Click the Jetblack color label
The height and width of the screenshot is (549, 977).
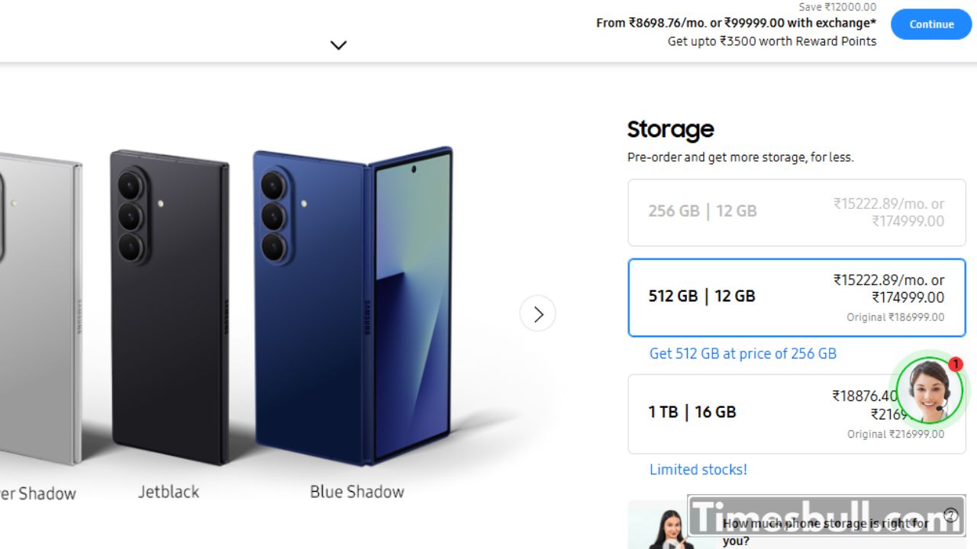(169, 492)
